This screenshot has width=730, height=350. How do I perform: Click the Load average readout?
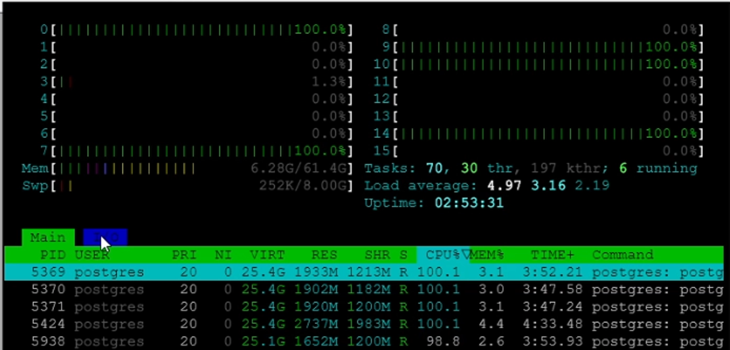(x=487, y=186)
